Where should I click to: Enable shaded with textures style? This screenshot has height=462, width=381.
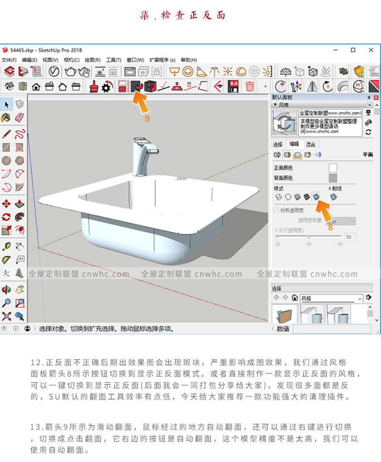click(307, 197)
